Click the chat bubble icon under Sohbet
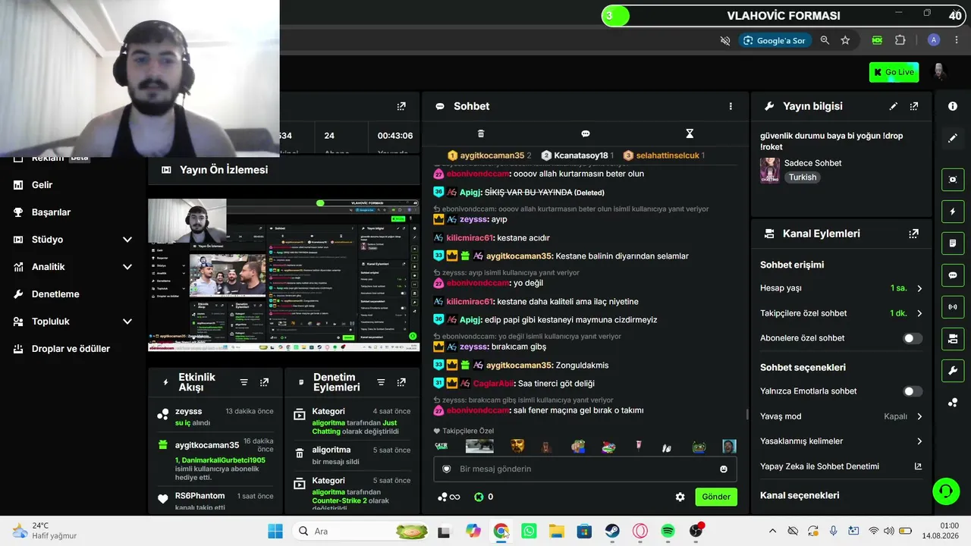Image resolution: width=971 pixels, height=546 pixels. click(x=586, y=133)
